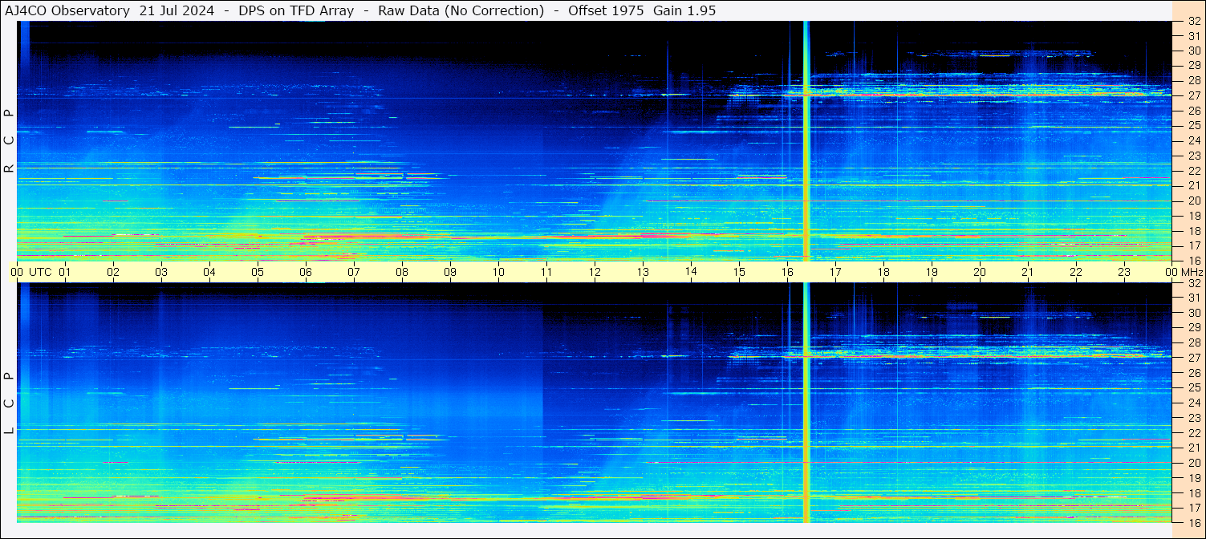Viewport: 1206px width, 539px height.
Task: Click hour marker 23 on UTC time axis
Action: [x=1124, y=272]
